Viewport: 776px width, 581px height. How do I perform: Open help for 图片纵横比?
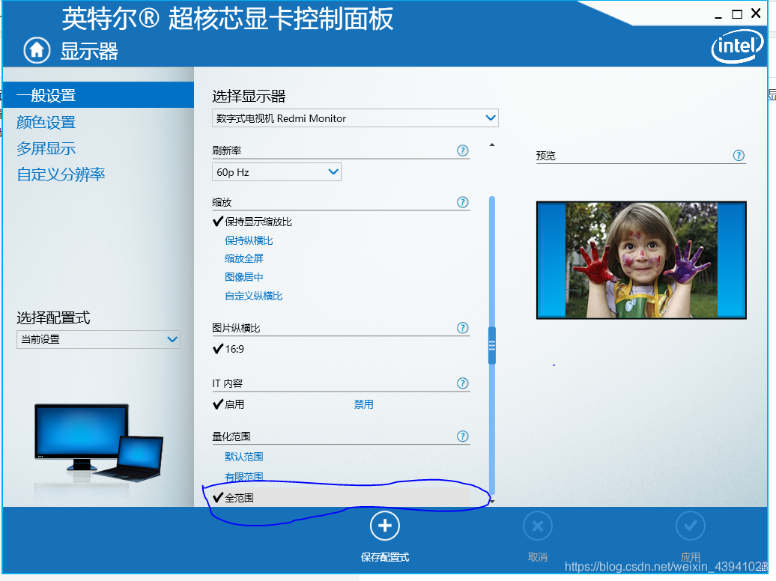click(x=463, y=328)
